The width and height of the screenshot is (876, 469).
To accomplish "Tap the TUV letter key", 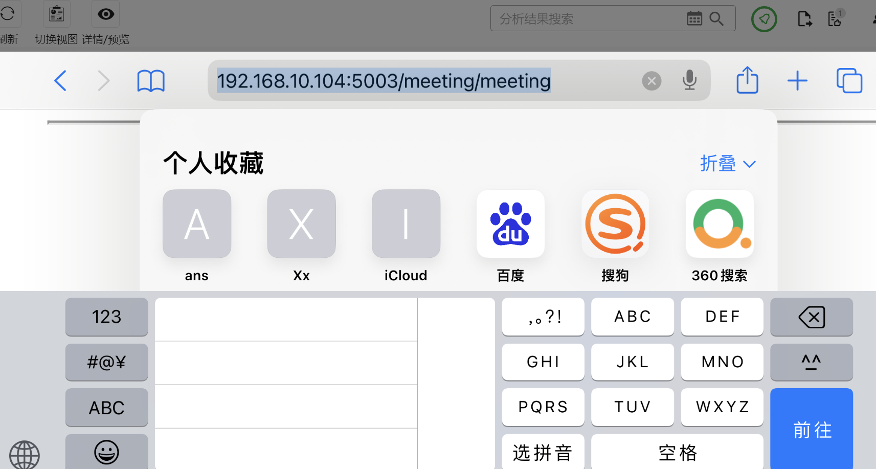I will point(633,407).
